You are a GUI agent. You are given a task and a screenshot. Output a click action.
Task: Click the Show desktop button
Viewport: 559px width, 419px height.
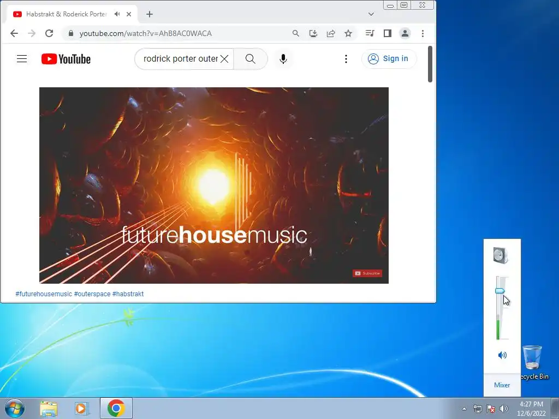click(555, 408)
